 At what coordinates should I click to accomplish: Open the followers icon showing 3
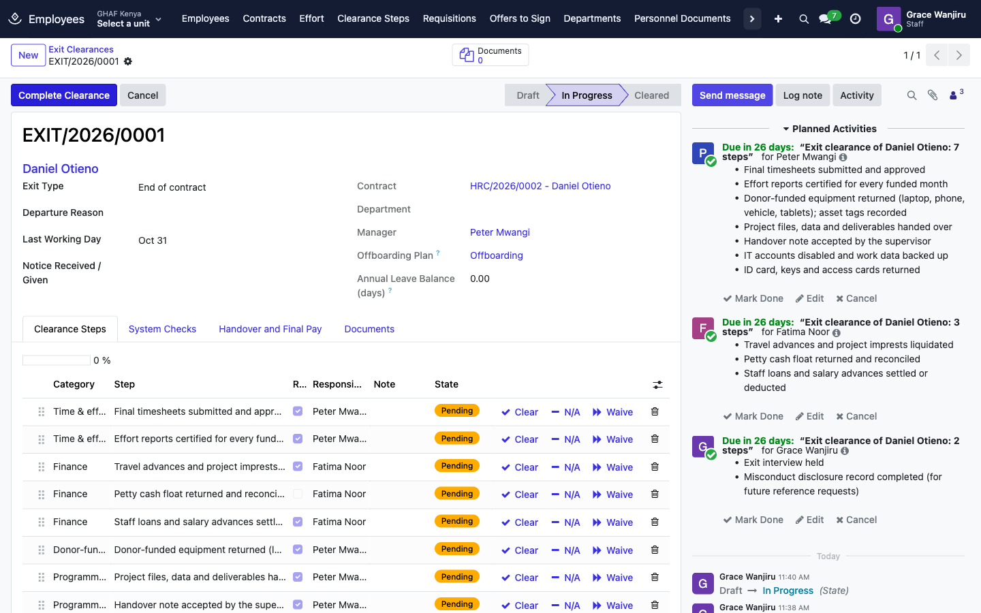(x=956, y=95)
